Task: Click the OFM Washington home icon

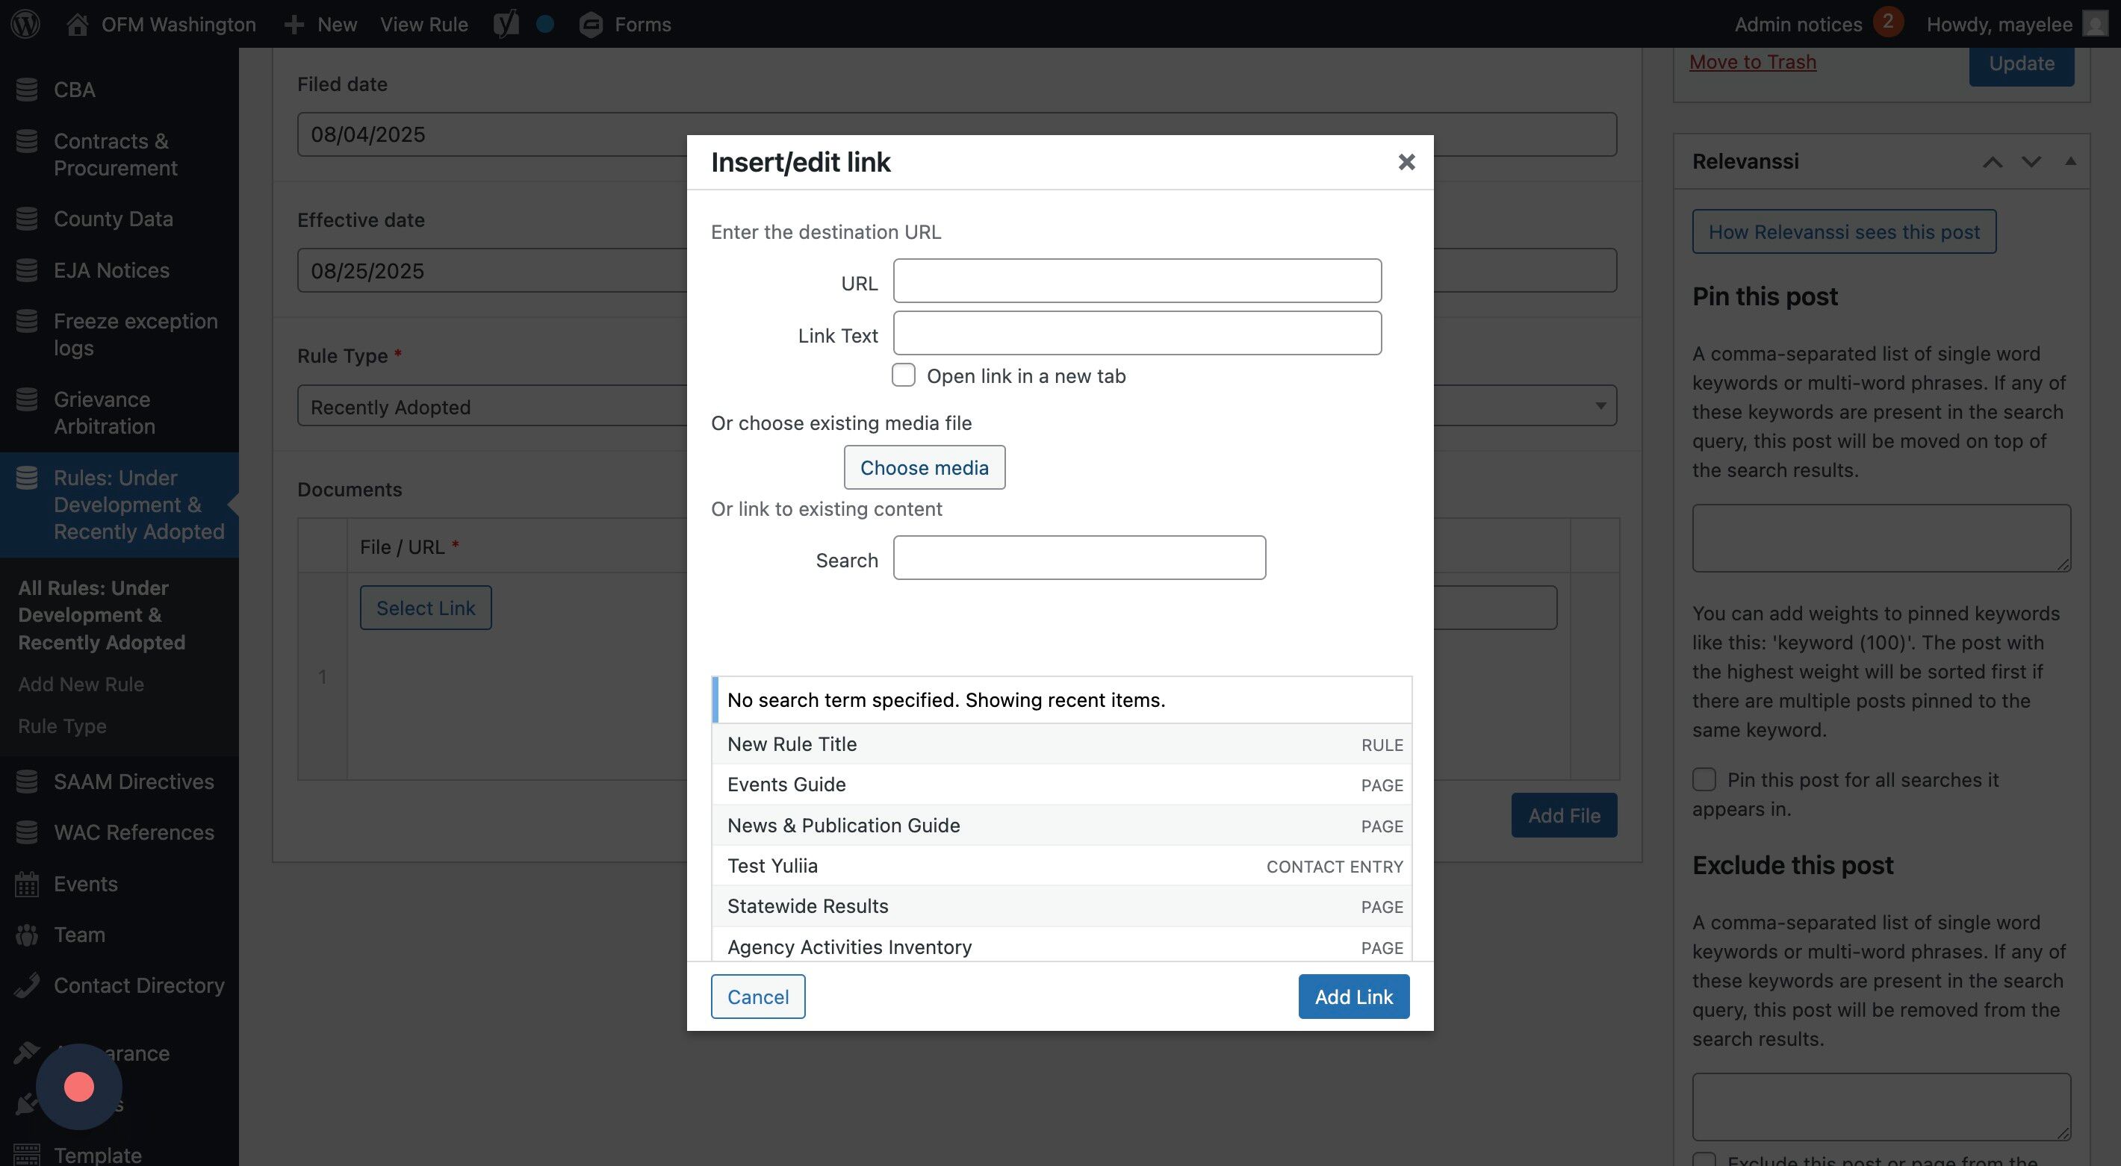Action: click(78, 24)
